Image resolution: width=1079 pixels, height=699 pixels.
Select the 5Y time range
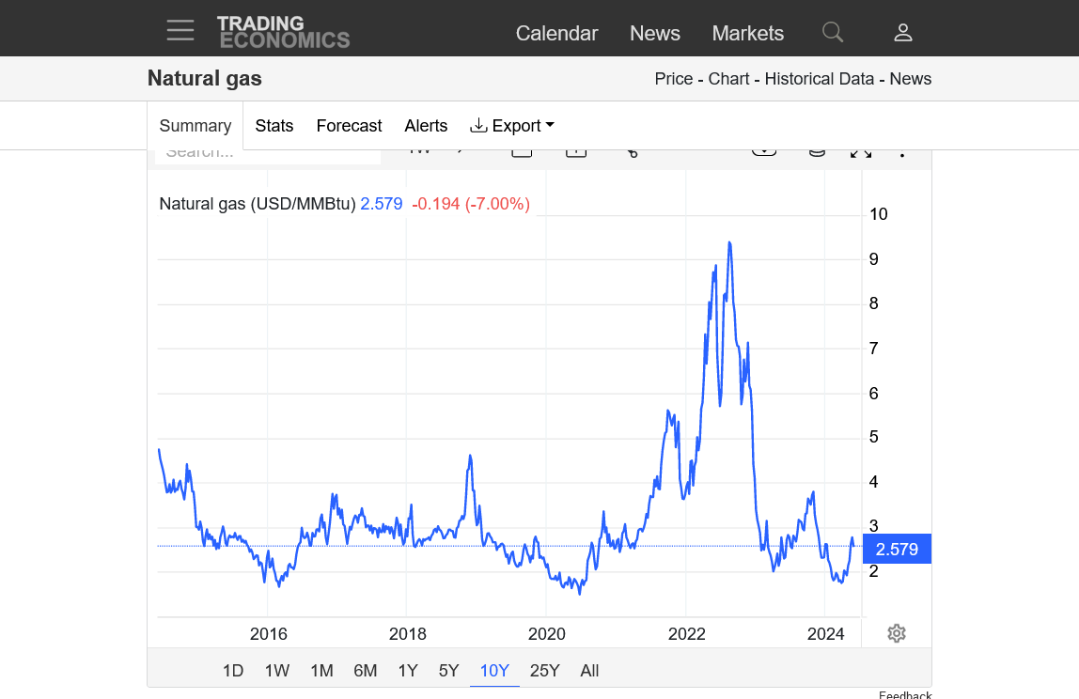(448, 671)
